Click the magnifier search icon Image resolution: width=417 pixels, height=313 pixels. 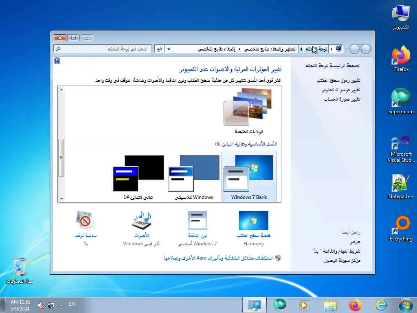pos(58,49)
